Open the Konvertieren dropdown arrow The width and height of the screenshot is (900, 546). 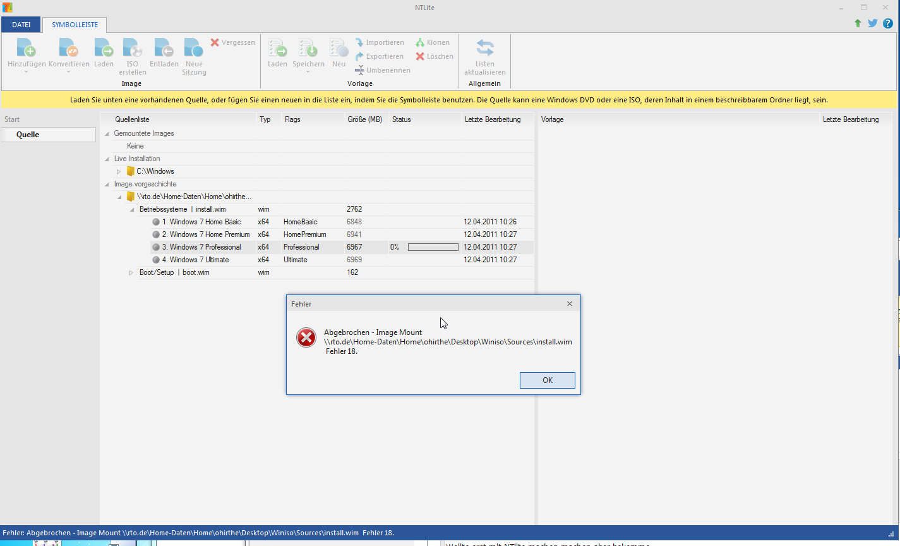click(69, 72)
